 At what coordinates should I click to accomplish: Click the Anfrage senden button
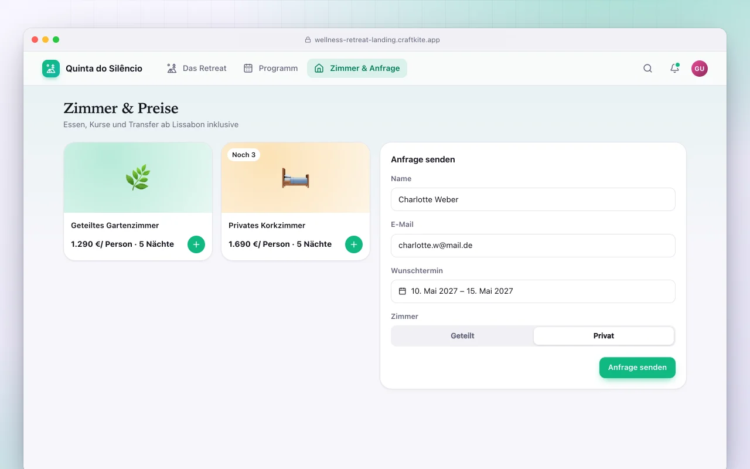coord(637,368)
